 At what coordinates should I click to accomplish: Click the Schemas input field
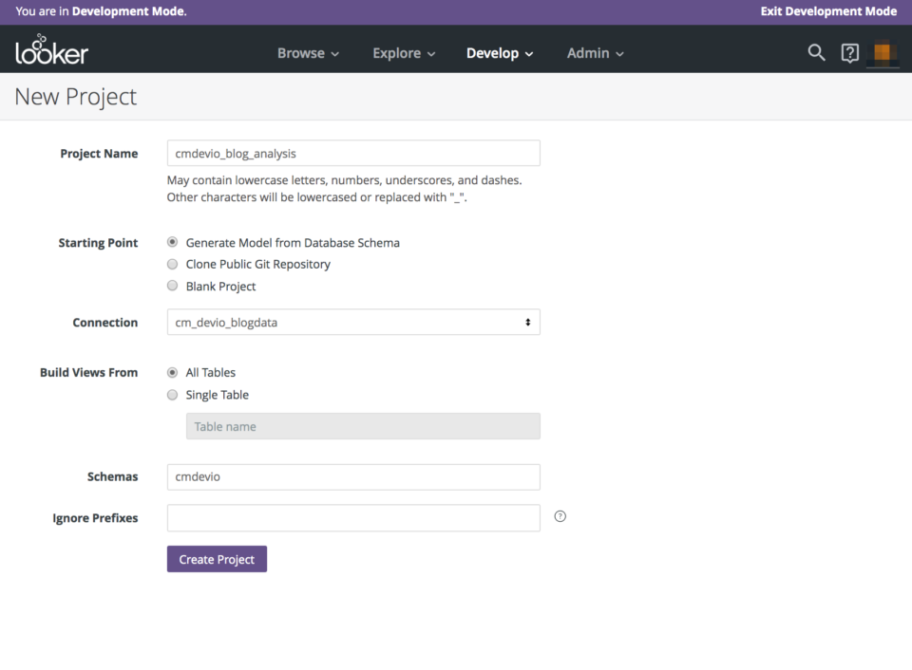[352, 476]
